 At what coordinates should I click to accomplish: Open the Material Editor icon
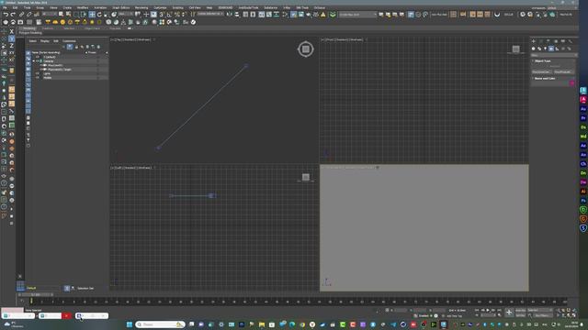point(286,15)
